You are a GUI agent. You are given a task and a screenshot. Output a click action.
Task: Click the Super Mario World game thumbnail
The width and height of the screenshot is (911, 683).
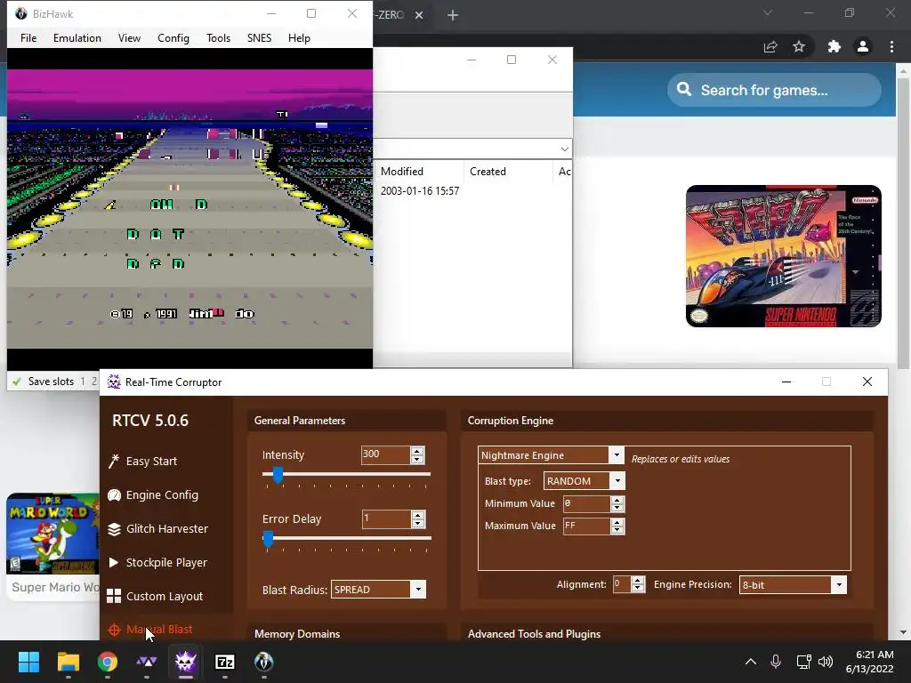click(x=52, y=534)
